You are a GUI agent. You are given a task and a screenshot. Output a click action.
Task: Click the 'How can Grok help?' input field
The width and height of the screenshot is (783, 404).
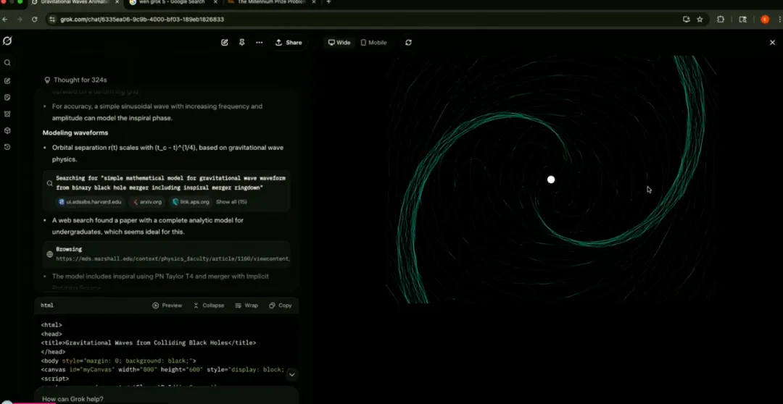click(145, 398)
